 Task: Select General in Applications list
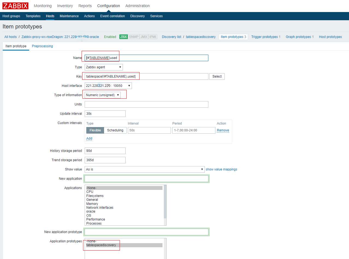124,200
